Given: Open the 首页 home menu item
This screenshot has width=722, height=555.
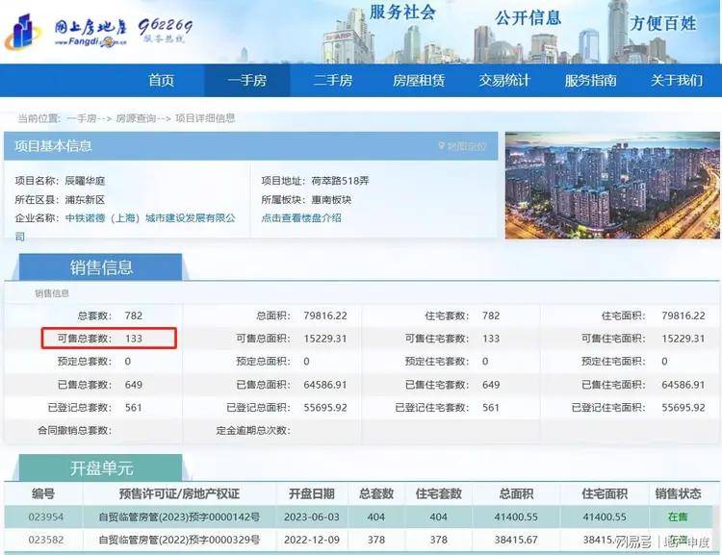Looking at the screenshot, I should point(162,80).
